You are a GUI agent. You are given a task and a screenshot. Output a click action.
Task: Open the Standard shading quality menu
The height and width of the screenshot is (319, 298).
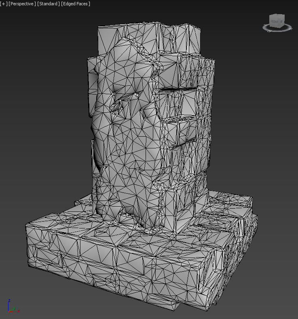[49, 4]
